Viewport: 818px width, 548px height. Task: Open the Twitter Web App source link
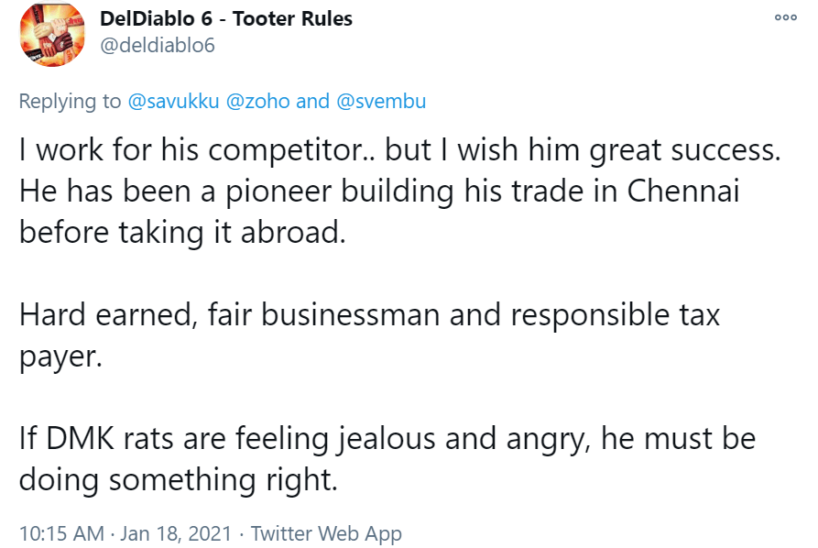326,533
